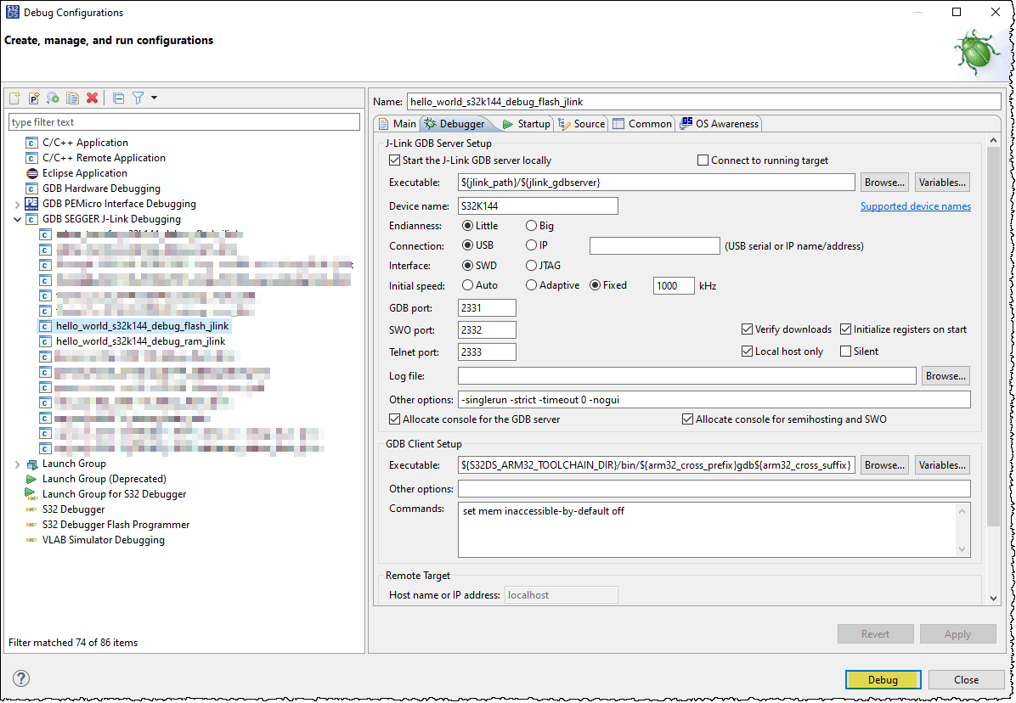Image resolution: width=1016 pixels, height=703 pixels.
Task: Uncheck Verify downloads option
Action: pyautogui.click(x=748, y=329)
